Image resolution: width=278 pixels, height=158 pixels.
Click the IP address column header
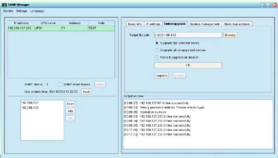21,23
